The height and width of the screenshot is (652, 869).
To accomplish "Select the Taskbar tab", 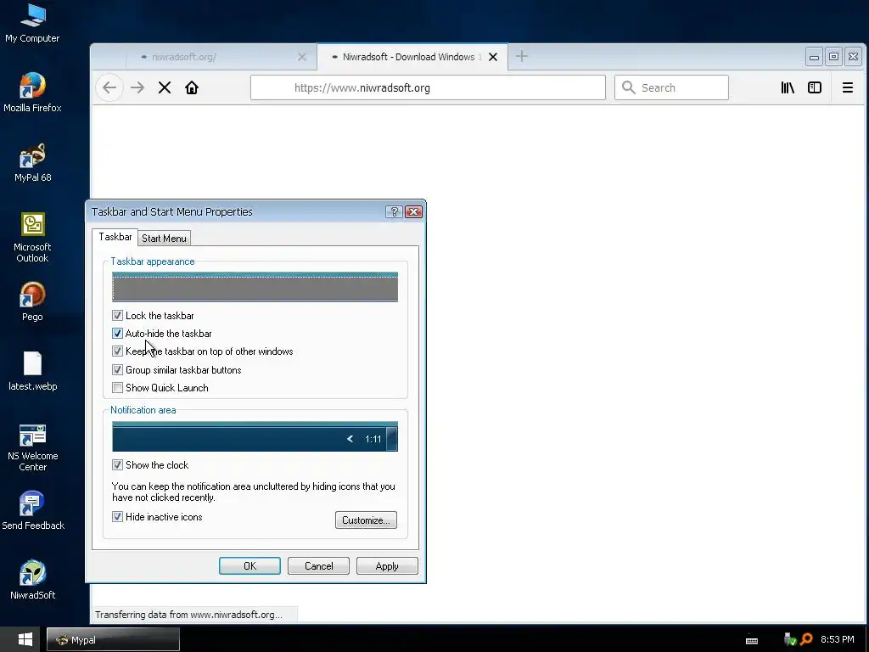I will (115, 237).
